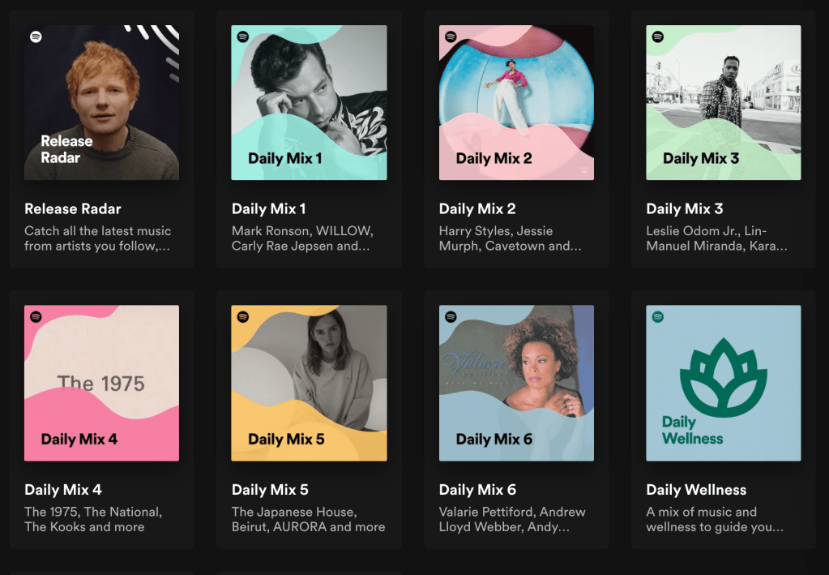Click the green lotus icon on Daily Wellness
This screenshot has height=575, width=829.
[723, 375]
